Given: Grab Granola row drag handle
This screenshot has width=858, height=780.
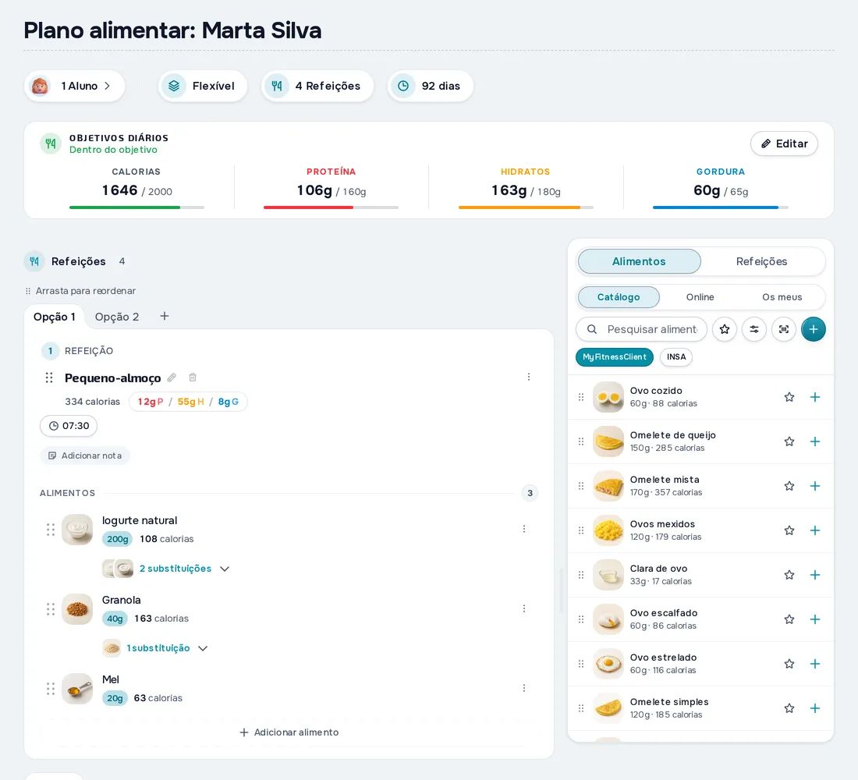Looking at the screenshot, I should (51, 609).
